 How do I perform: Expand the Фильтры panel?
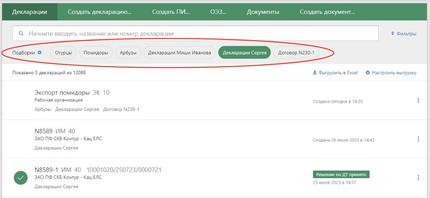click(x=404, y=34)
